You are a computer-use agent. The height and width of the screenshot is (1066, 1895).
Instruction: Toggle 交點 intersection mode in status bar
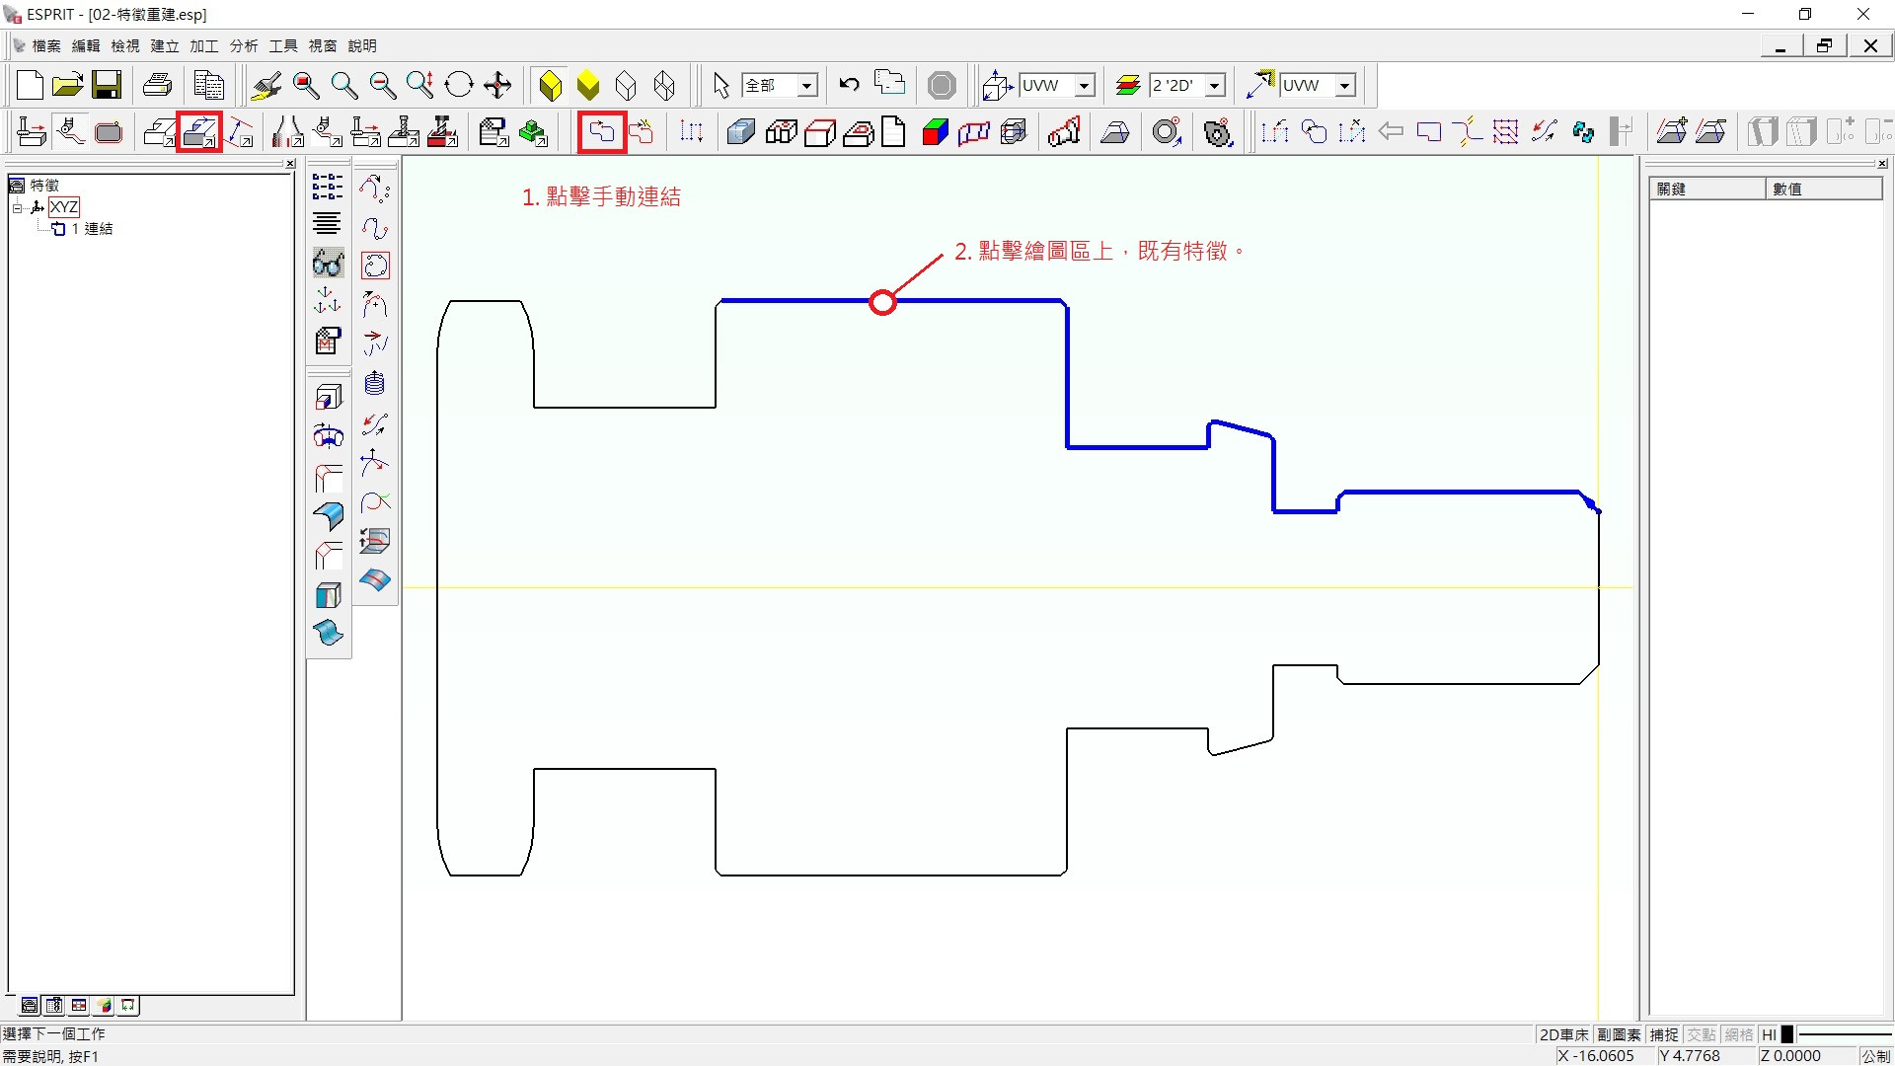(x=1702, y=1034)
